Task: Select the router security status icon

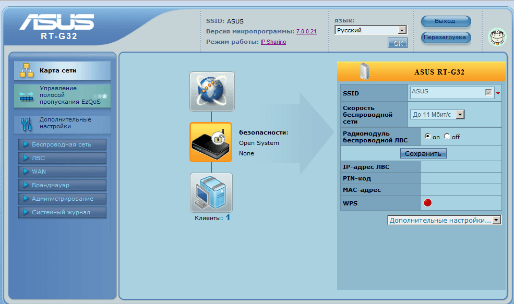Action: click(211, 142)
